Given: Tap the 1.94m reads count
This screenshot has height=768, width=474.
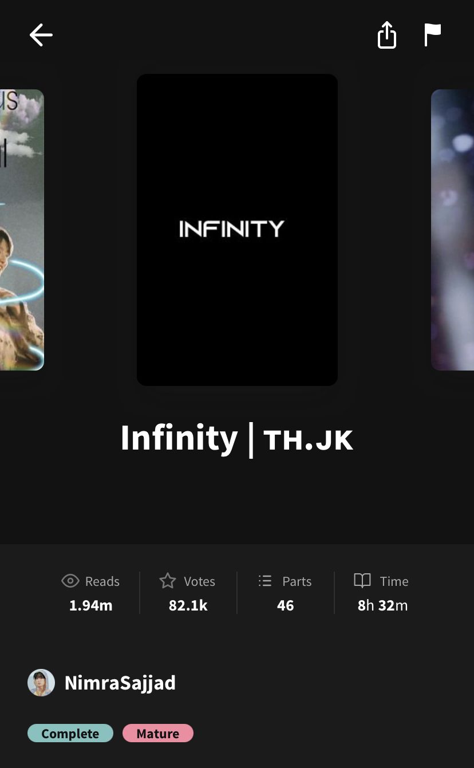Looking at the screenshot, I should (91, 605).
